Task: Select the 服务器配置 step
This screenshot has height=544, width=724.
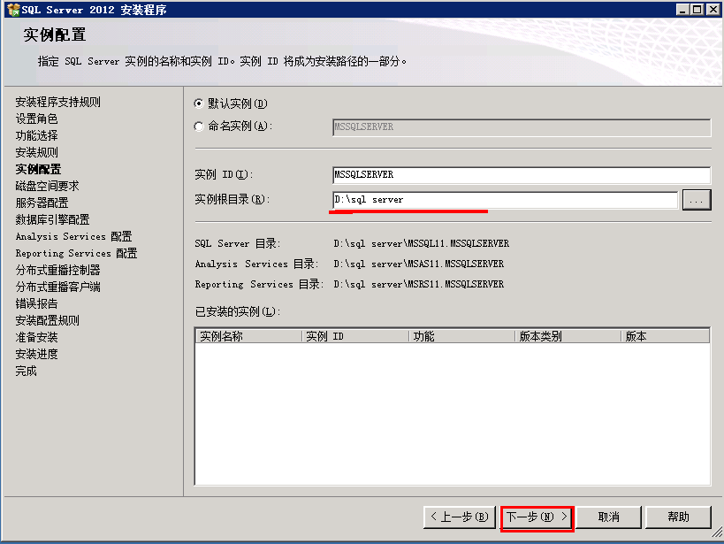Action: 42,203
